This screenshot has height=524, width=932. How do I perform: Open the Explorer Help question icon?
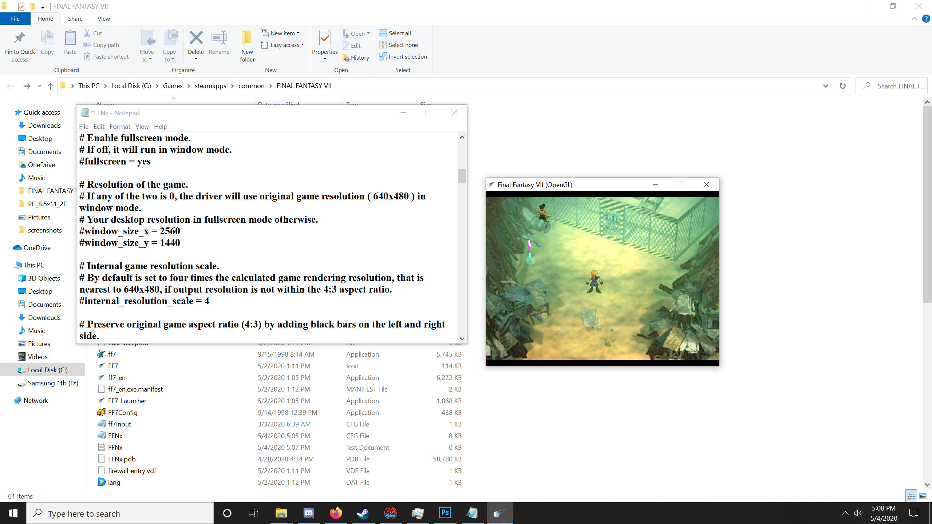click(x=926, y=19)
